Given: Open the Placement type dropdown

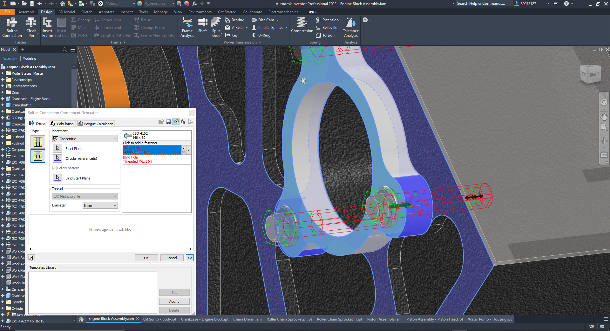Looking at the screenshot, I should click(x=85, y=138).
